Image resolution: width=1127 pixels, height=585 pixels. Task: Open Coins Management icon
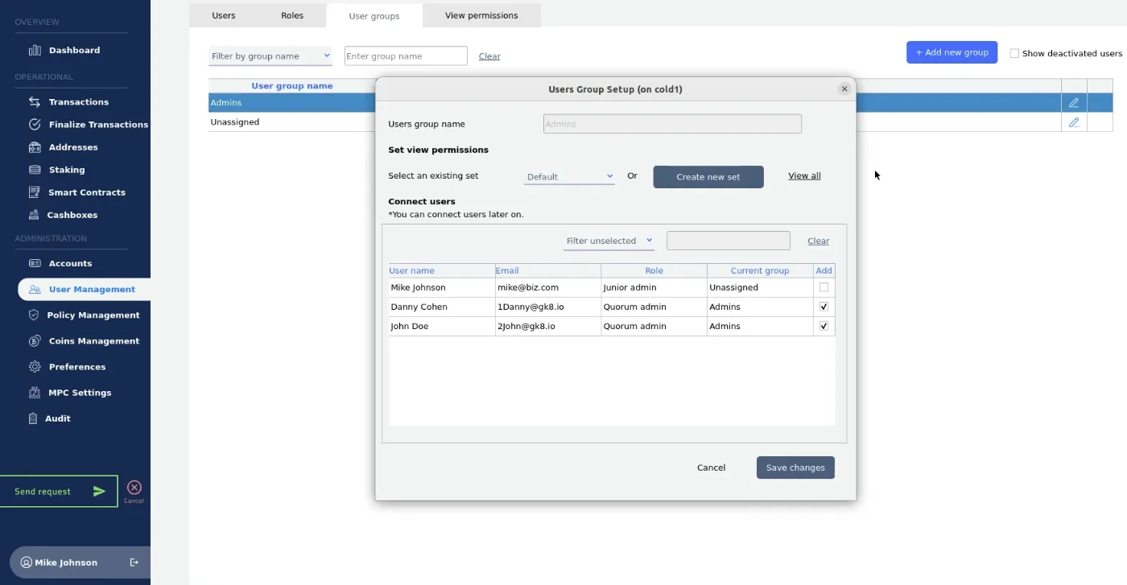[x=35, y=341]
